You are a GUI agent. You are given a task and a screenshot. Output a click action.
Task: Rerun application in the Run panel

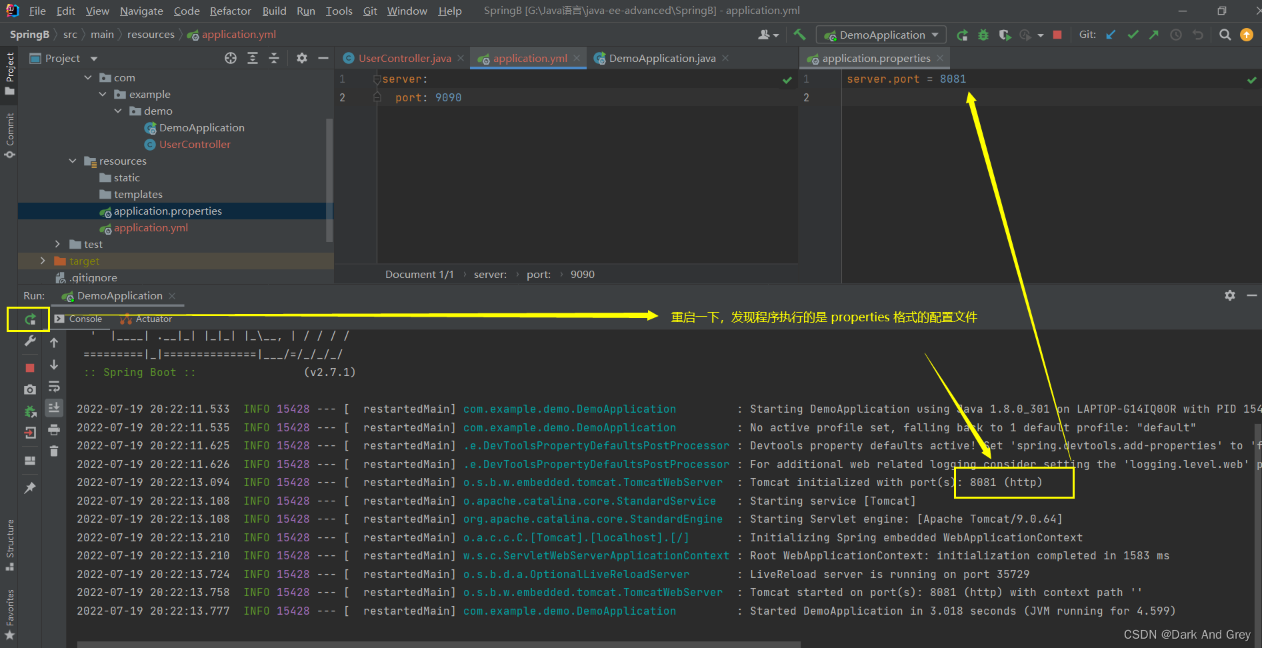tap(30, 319)
